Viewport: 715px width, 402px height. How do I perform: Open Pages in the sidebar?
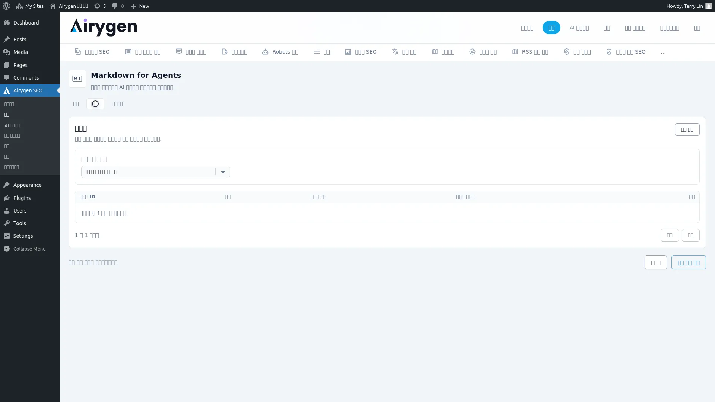coord(30,65)
